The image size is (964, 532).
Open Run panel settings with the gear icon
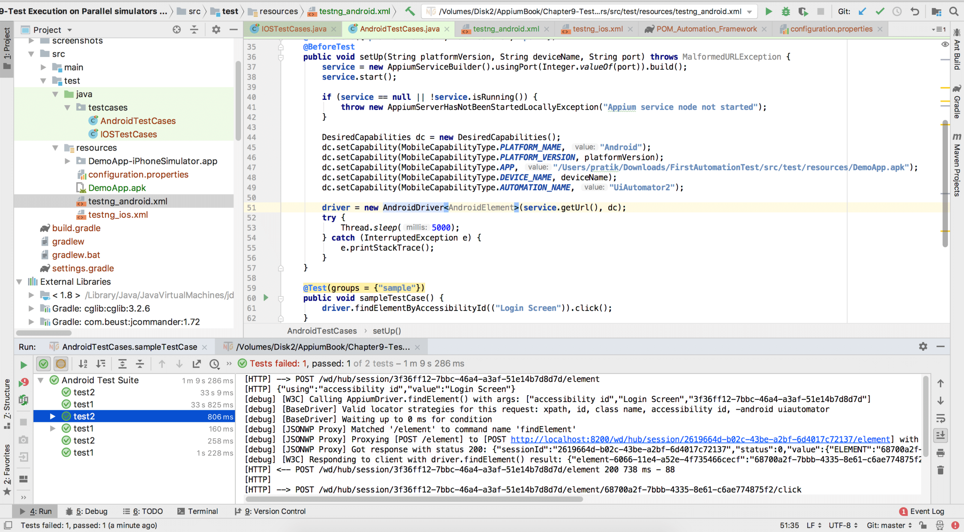coord(923,347)
